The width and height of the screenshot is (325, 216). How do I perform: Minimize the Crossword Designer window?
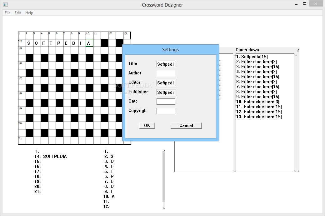296,4
